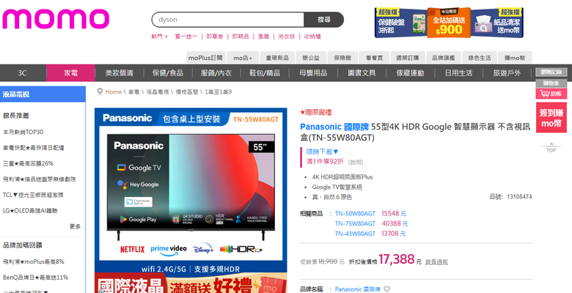Click the 液晶電視 breadcrumb link
572x293 pixels.
pos(158,92)
